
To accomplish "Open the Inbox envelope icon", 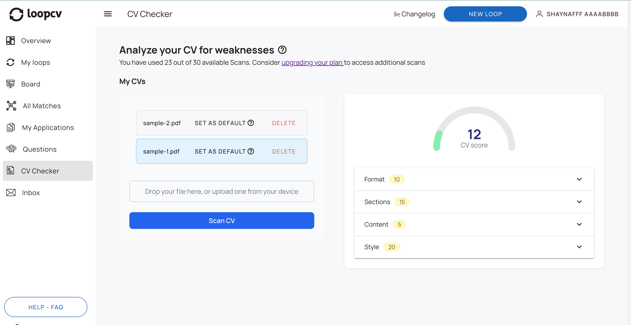I will pyautogui.click(x=11, y=193).
